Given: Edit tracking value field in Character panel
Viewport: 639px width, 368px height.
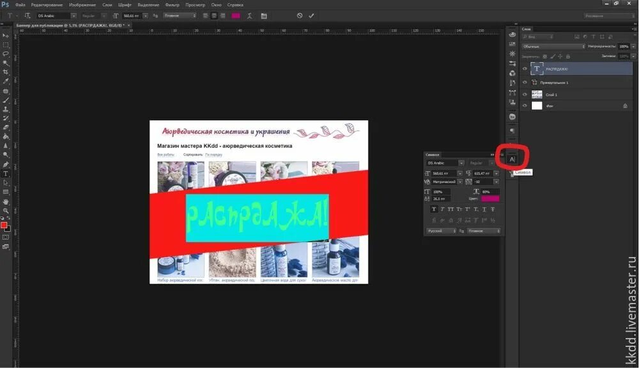Looking at the screenshot, I should 483,182.
